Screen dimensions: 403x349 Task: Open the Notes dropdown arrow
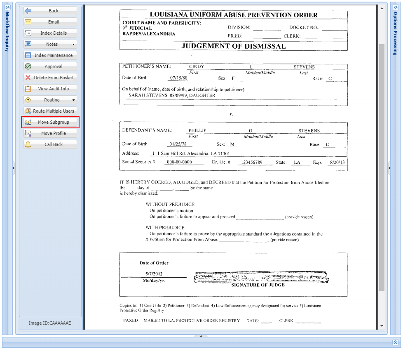pyautogui.click(x=73, y=44)
